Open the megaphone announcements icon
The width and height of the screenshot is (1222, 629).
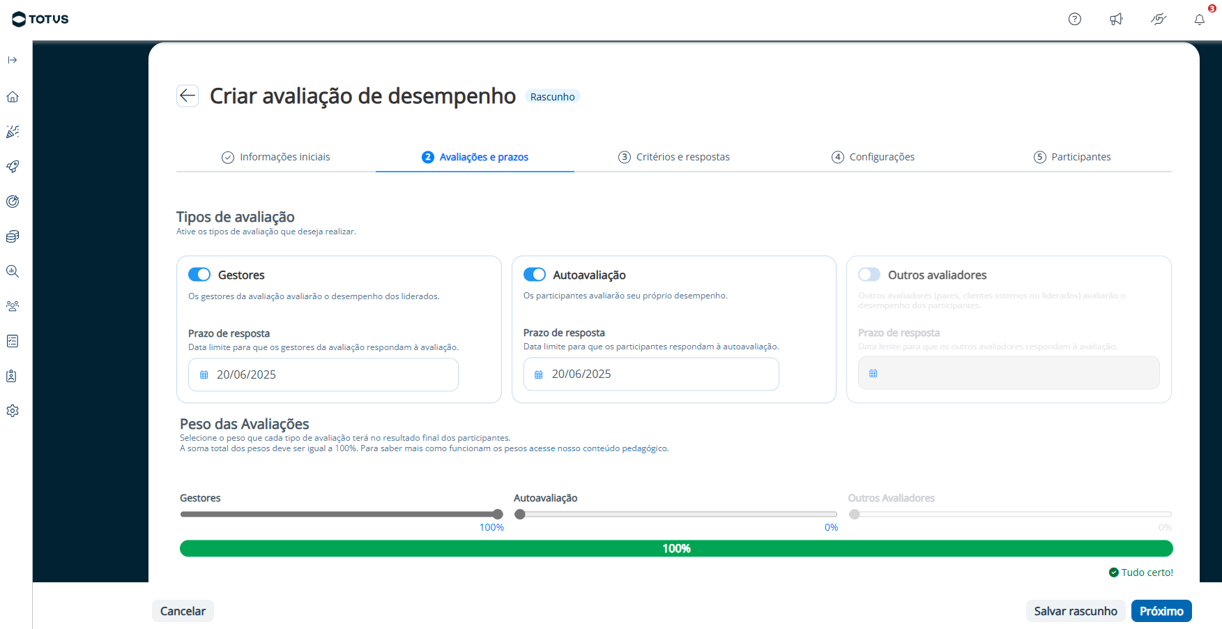1116,20
